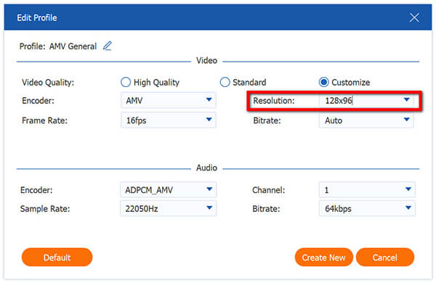This screenshot has width=436, height=283.
Task: Click the pencil icon to rename profile
Action: click(x=108, y=46)
